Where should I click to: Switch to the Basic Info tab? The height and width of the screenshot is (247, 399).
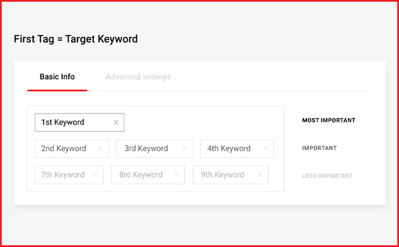point(57,77)
